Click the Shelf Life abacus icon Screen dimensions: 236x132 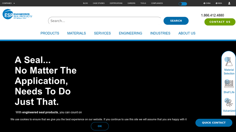[229, 84]
